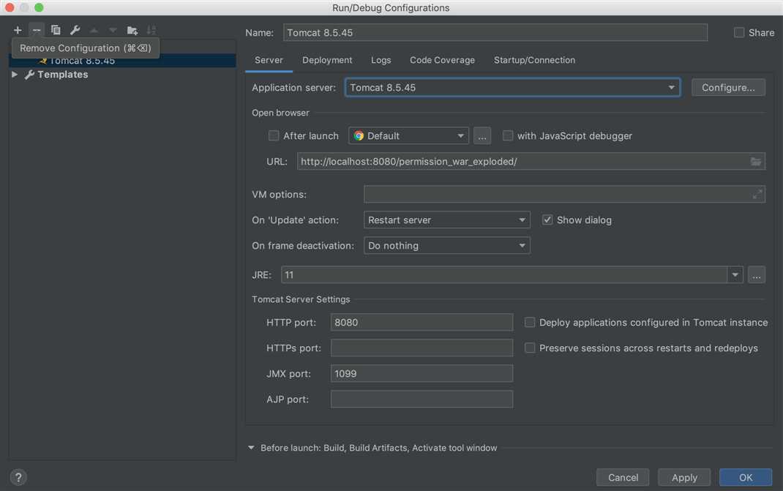Focus the VM options field
Screen dimensions: 783x491
[x=564, y=195]
